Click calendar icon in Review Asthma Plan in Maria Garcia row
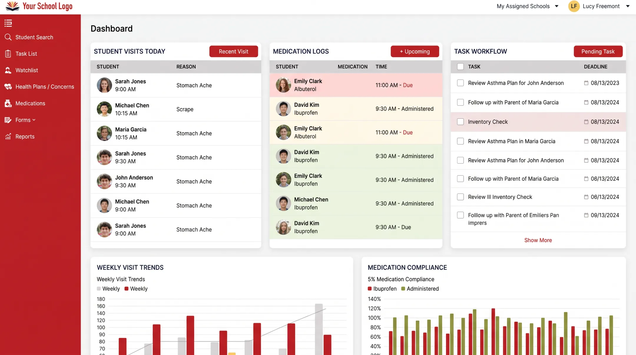 586,141
